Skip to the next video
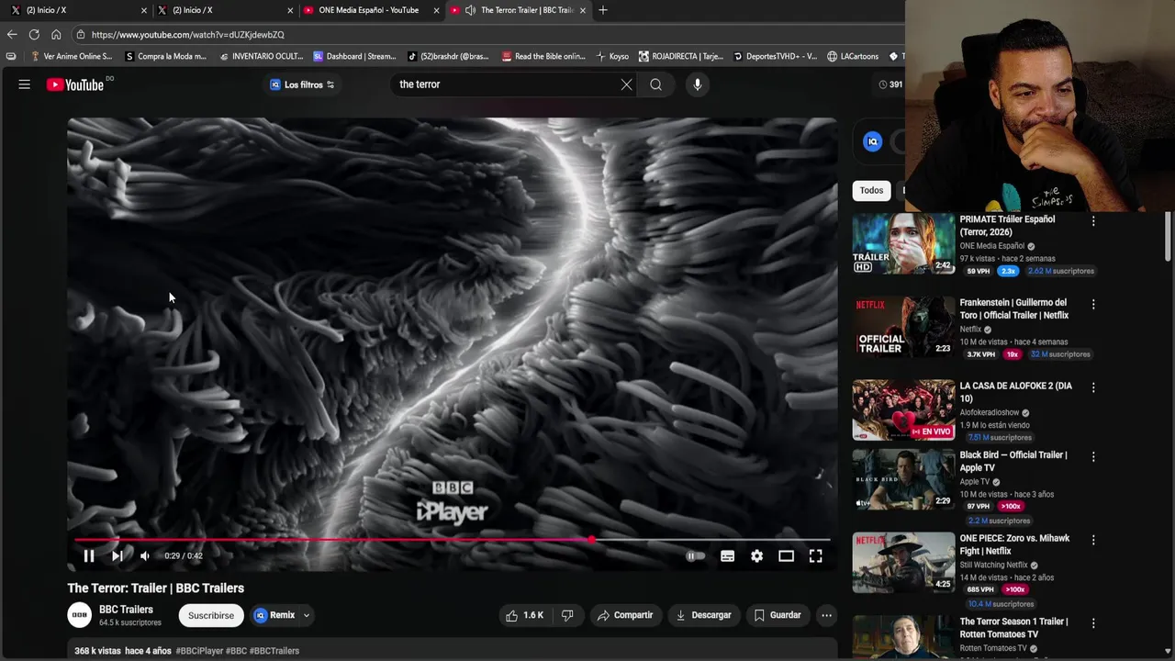Image resolution: width=1175 pixels, height=661 pixels. (117, 555)
